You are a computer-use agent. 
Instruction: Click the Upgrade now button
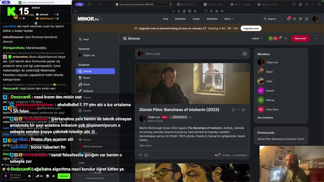click(x=251, y=28)
